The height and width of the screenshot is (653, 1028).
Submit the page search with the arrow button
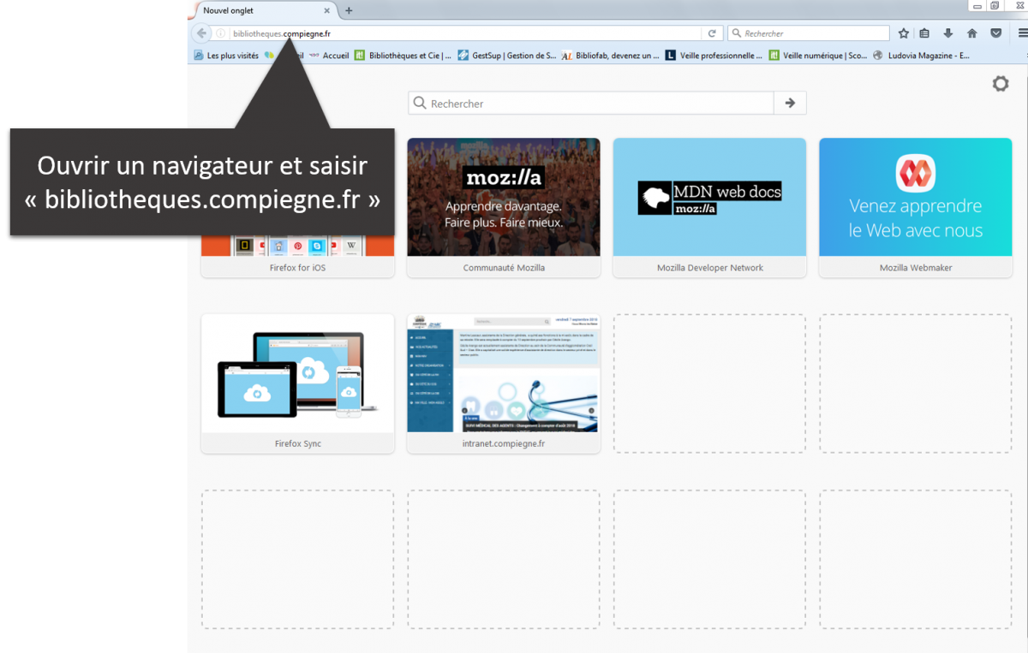(x=790, y=104)
